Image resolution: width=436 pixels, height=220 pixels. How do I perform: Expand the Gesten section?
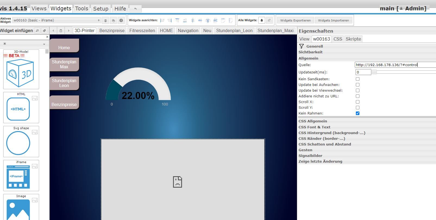tap(367, 150)
